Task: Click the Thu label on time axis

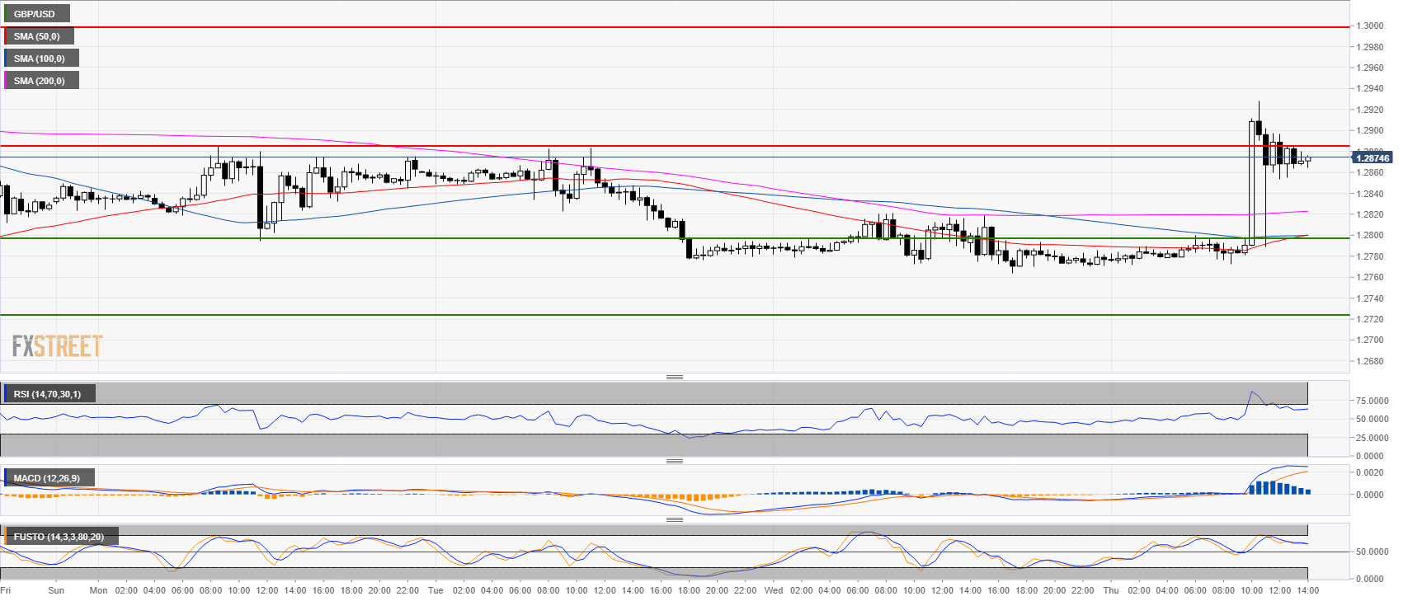Action: pos(1111,590)
